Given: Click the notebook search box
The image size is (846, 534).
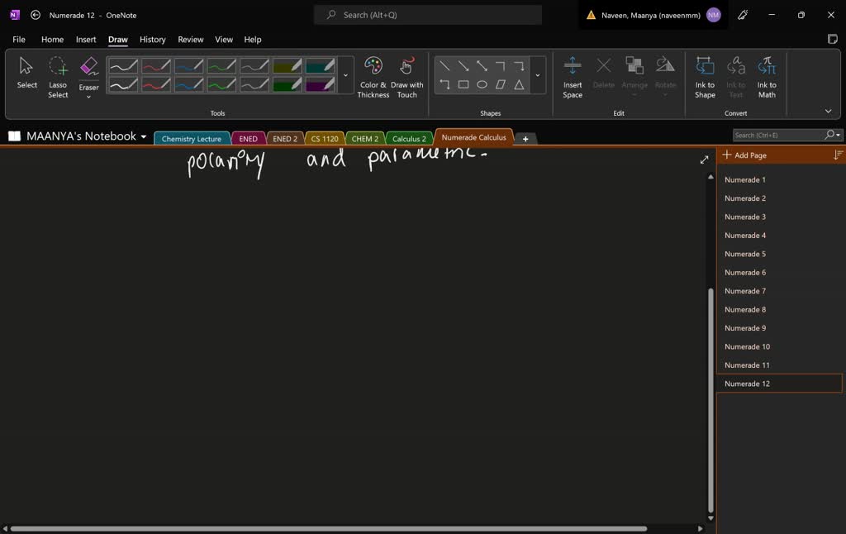Looking at the screenshot, I should (x=777, y=135).
